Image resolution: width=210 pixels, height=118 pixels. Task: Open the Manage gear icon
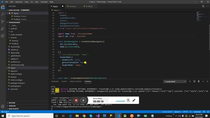pyautogui.click(x=3, y=106)
